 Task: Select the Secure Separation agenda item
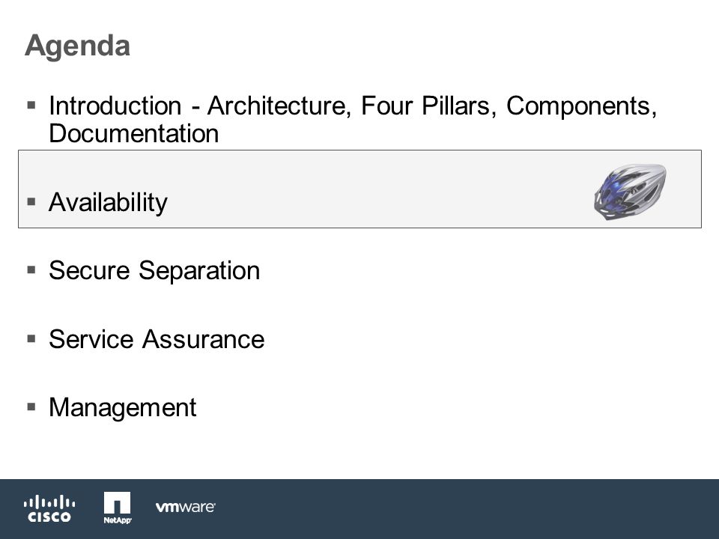click(154, 270)
